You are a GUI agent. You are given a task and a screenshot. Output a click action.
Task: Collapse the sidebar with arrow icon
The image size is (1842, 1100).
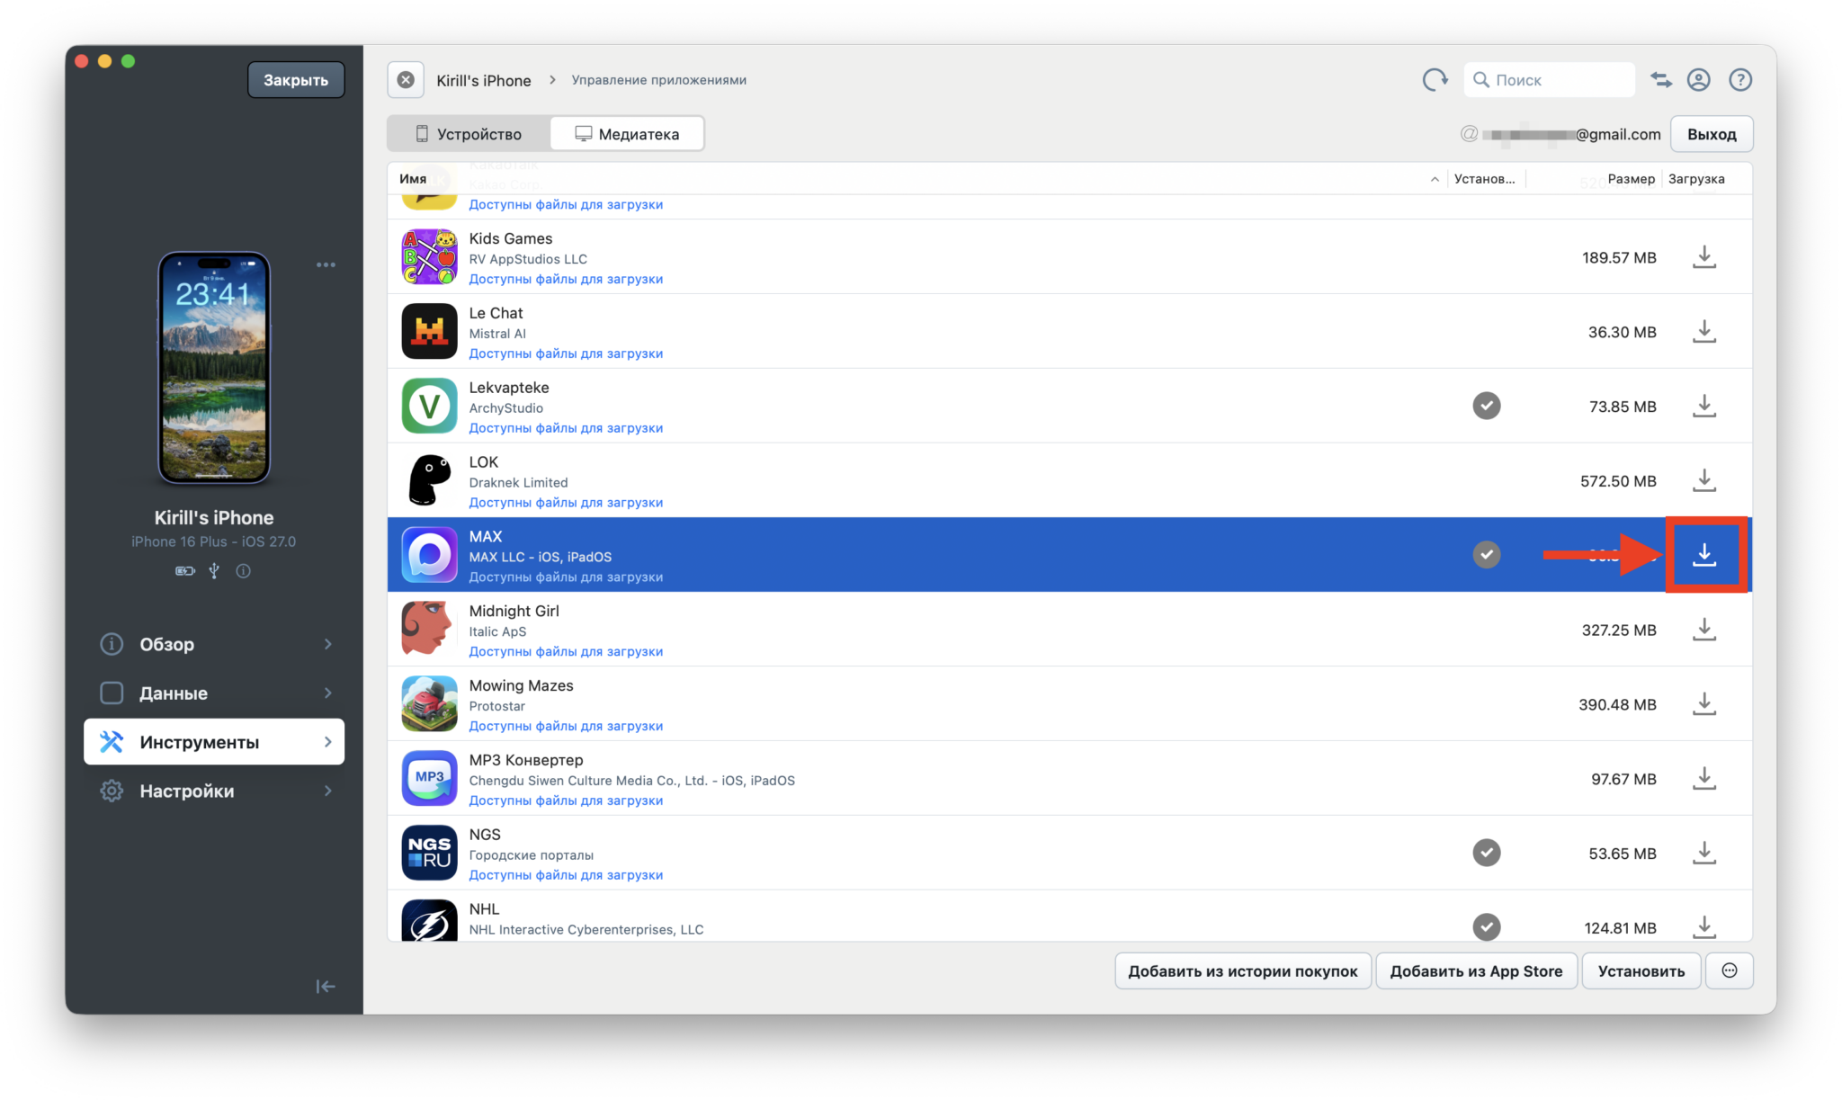pos(326,987)
